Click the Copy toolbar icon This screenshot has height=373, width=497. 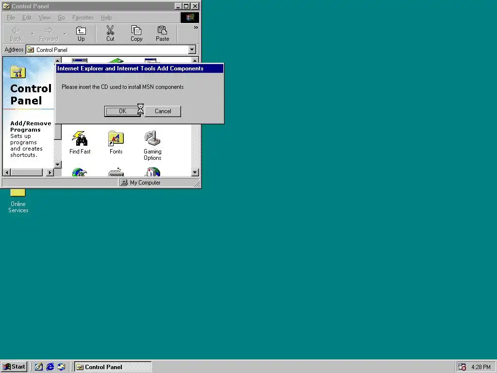(x=136, y=34)
